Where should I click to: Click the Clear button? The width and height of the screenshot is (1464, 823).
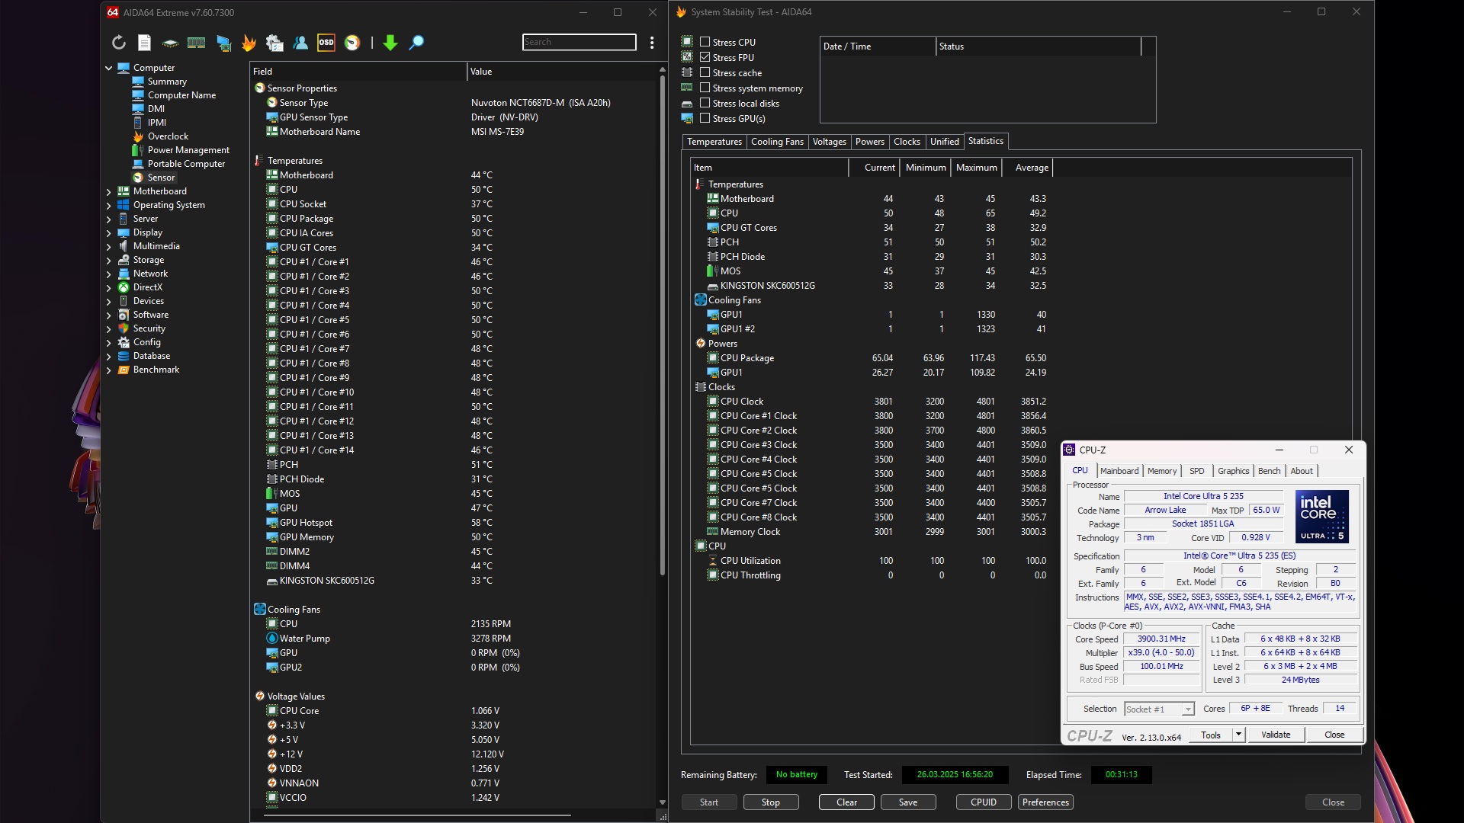coord(846,802)
